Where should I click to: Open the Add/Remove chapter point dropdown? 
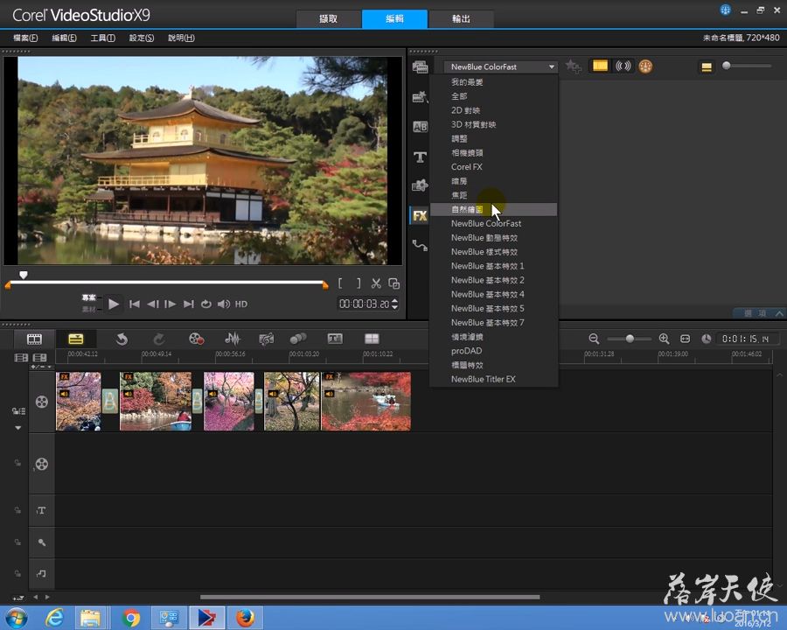tap(40, 367)
